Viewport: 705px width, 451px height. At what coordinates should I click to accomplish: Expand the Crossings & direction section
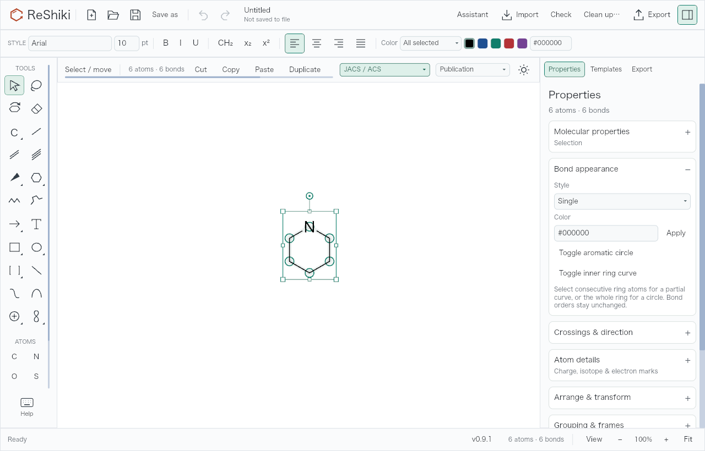[x=622, y=333]
